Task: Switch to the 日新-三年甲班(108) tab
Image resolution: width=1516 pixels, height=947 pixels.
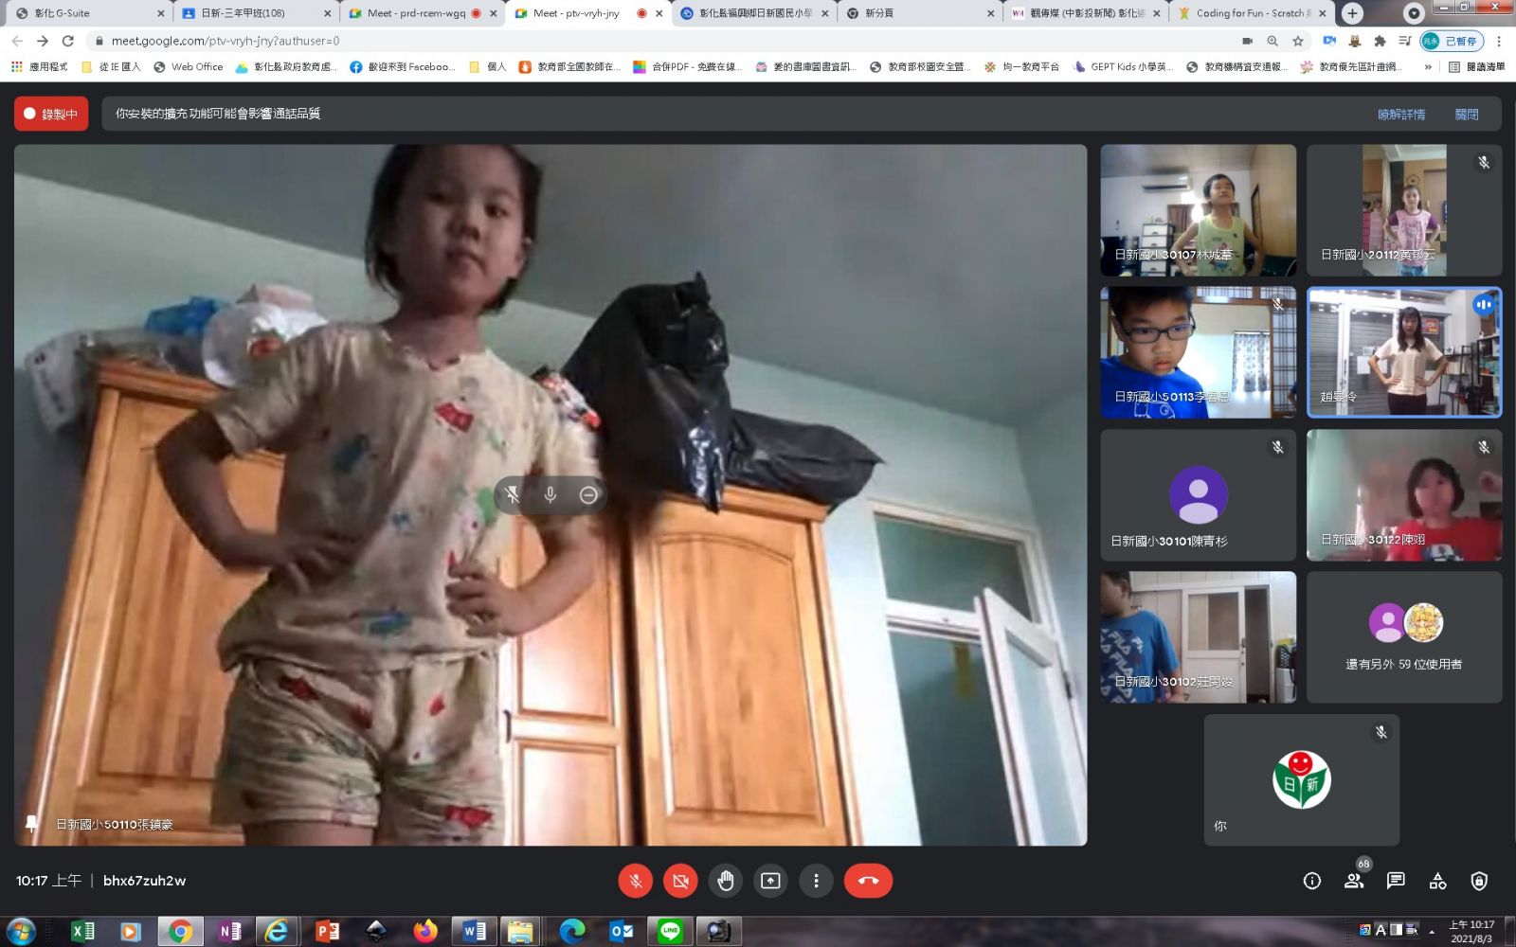Action: [x=254, y=13]
